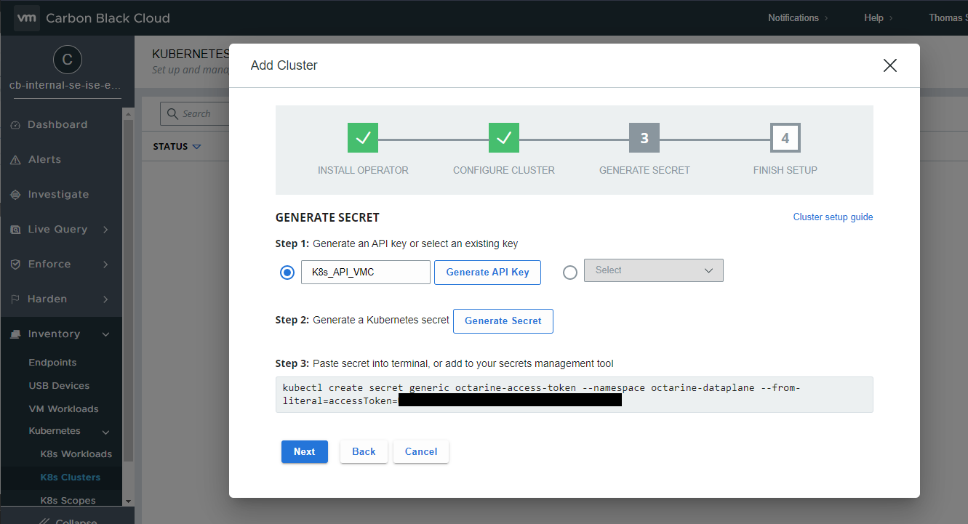Open the Dashboard icon in sidebar
Viewport: 968px width, 524px height.
[15, 125]
